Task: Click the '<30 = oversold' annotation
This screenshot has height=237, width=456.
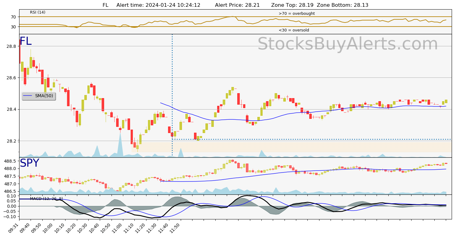Action: [x=294, y=30]
